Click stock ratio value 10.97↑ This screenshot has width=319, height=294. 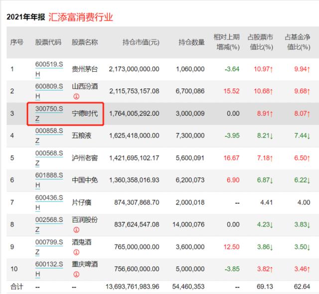[x=263, y=69]
